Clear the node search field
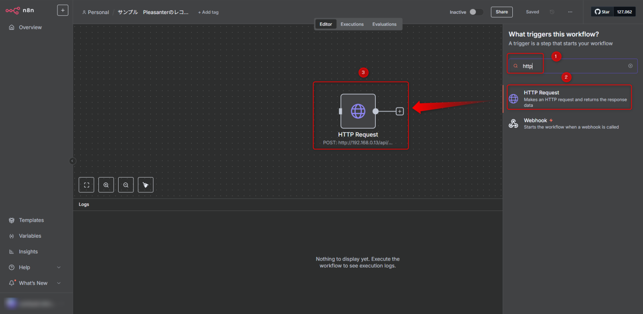Viewport: 643px width, 314px height. (630, 66)
